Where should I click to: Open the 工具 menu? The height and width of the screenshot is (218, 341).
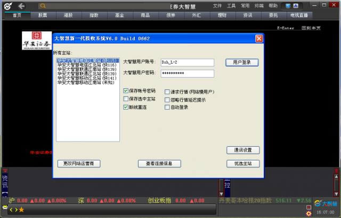(x=231, y=6)
